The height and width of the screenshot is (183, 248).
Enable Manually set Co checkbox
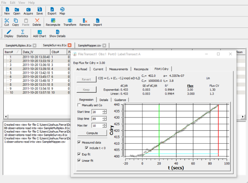pyautogui.click(x=79, y=105)
